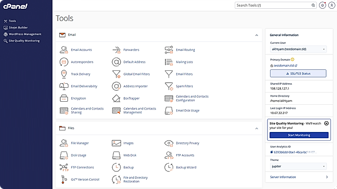Image resolution: width=337 pixels, height=189 pixels.
Task: Open the Email Disk Usage icon
Action: coord(168,110)
